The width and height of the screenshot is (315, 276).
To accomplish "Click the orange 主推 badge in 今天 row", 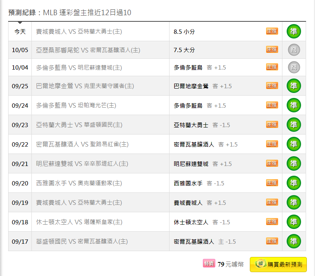I will click(272, 31).
